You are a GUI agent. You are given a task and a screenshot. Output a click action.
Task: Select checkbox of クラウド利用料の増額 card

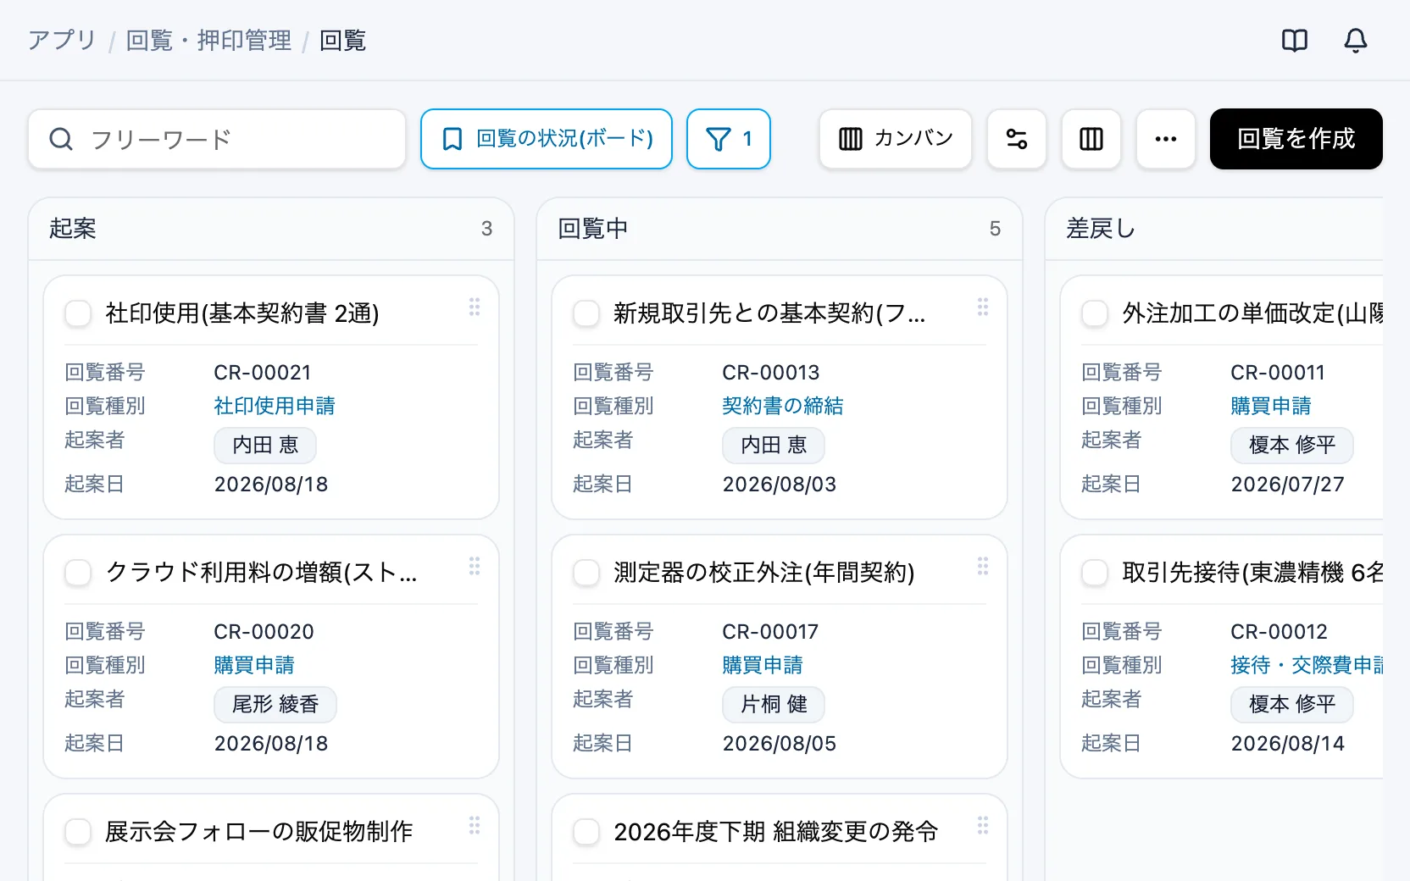click(x=78, y=573)
